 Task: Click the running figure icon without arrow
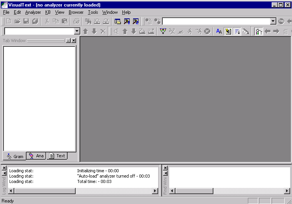[x=190, y=31]
